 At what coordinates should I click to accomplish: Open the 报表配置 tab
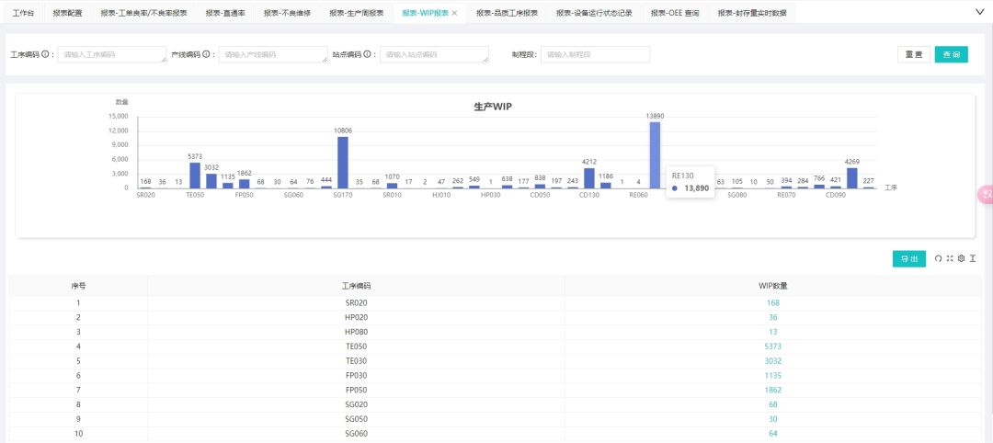[x=68, y=13]
